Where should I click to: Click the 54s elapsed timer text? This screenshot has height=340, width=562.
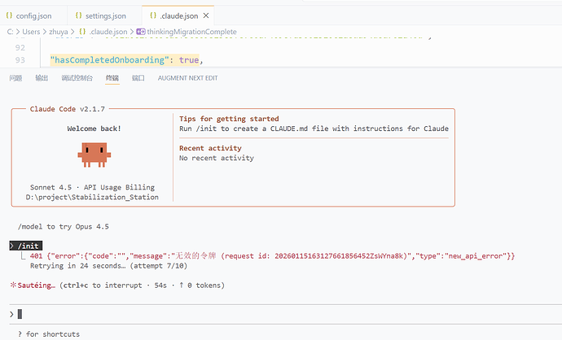(160, 286)
